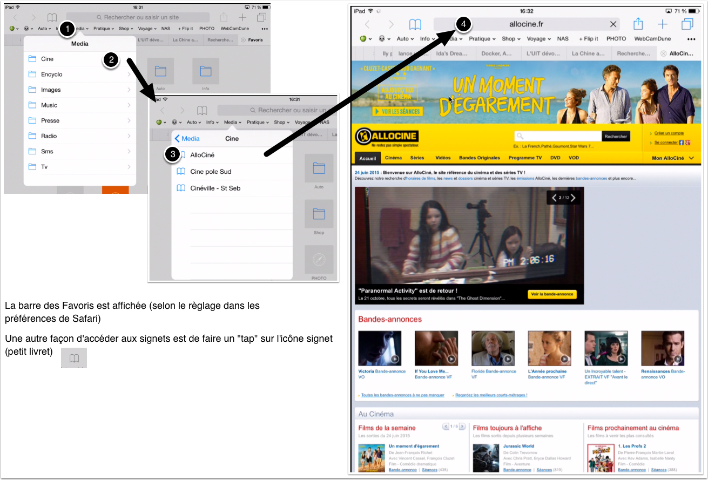Advance the 2/12 carousel with the right arrow
The width and height of the screenshot is (708, 480).
[574, 198]
